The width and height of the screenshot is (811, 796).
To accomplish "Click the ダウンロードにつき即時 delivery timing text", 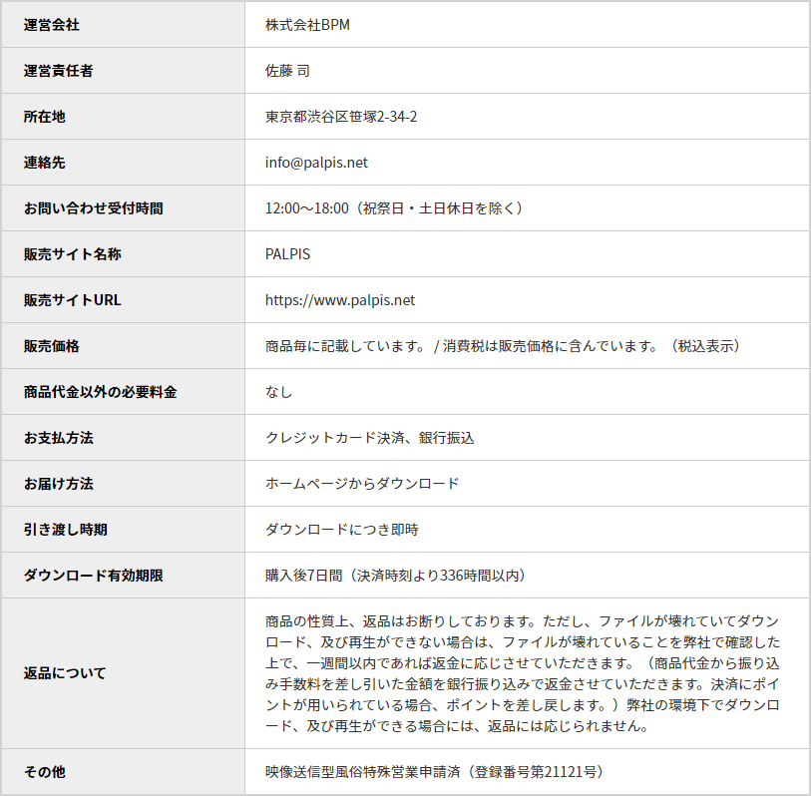I will tap(342, 530).
